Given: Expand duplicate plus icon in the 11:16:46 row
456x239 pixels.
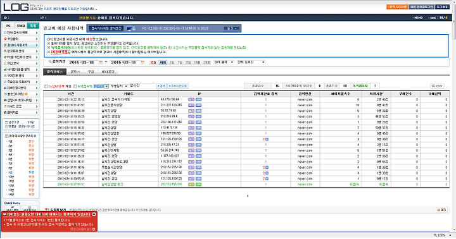Looking at the screenshot, I should click(267, 168).
